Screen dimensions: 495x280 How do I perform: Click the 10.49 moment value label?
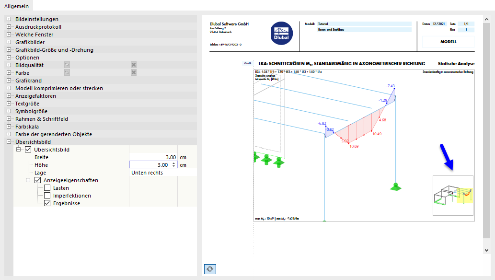[377, 134]
